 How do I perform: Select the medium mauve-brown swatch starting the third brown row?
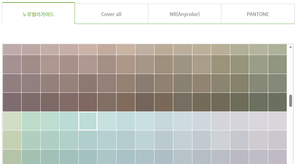[x=12, y=83]
